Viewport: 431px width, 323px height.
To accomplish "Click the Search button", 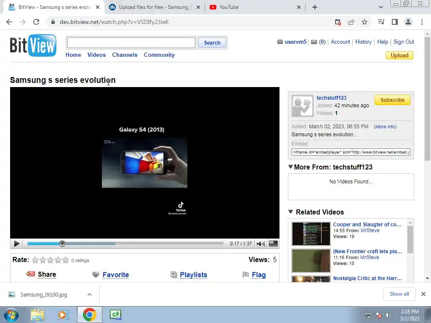I will (212, 42).
